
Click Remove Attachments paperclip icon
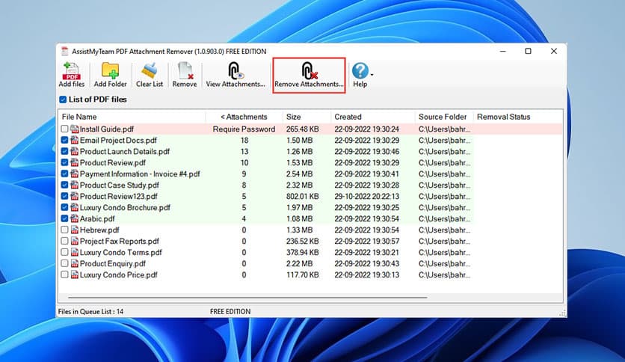pyautogui.click(x=309, y=71)
